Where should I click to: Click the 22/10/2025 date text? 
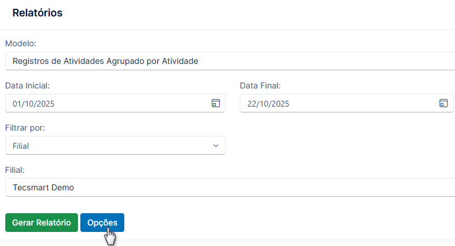(268, 104)
